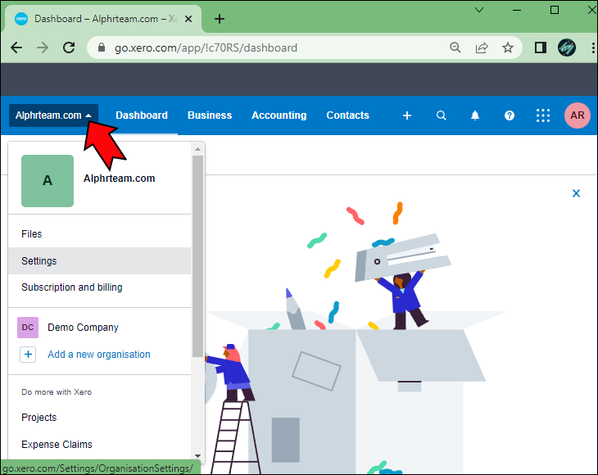Click the dropdown scrollbar up arrow
The image size is (598, 475).
coord(197,149)
